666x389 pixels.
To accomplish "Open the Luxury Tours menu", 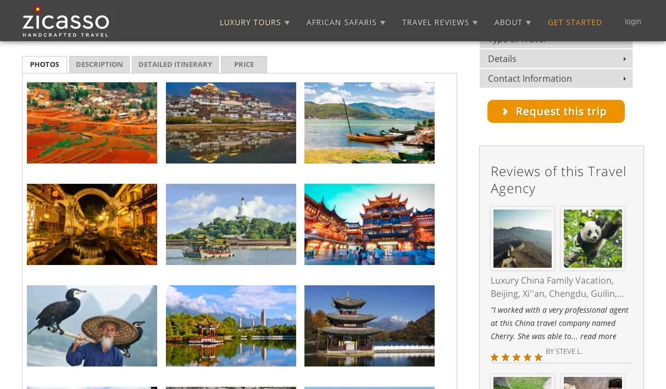I will (x=254, y=22).
